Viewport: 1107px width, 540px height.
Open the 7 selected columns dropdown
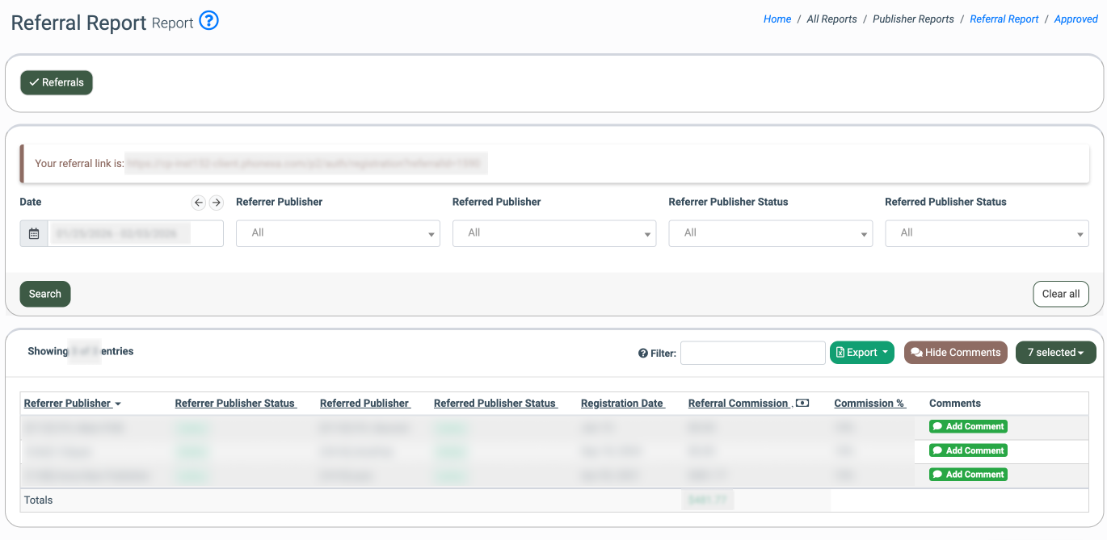pyautogui.click(x=1055, y=353)
